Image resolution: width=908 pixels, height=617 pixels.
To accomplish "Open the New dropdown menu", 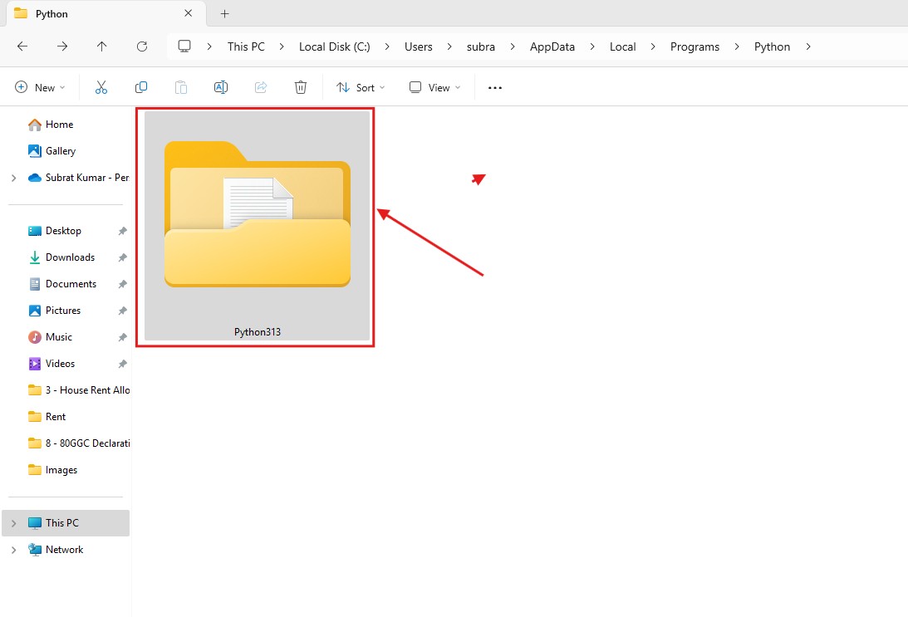I will [x=40, y=87].
